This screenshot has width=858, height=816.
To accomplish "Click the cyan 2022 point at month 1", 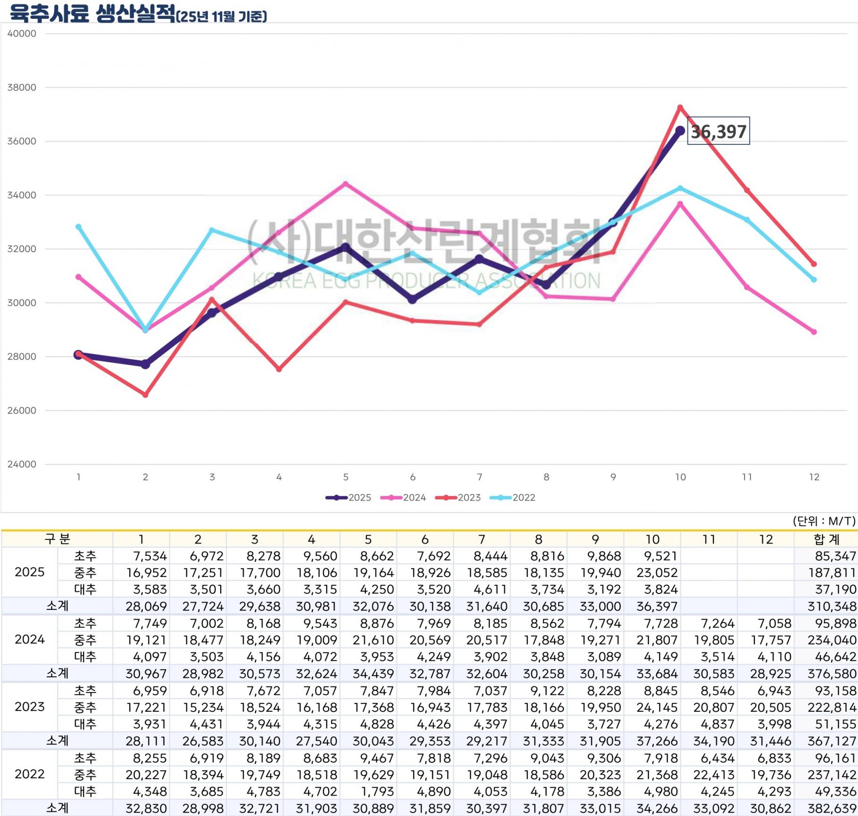I will point(79,227).
